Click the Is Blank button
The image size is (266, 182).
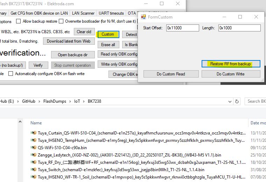[130, 45]
